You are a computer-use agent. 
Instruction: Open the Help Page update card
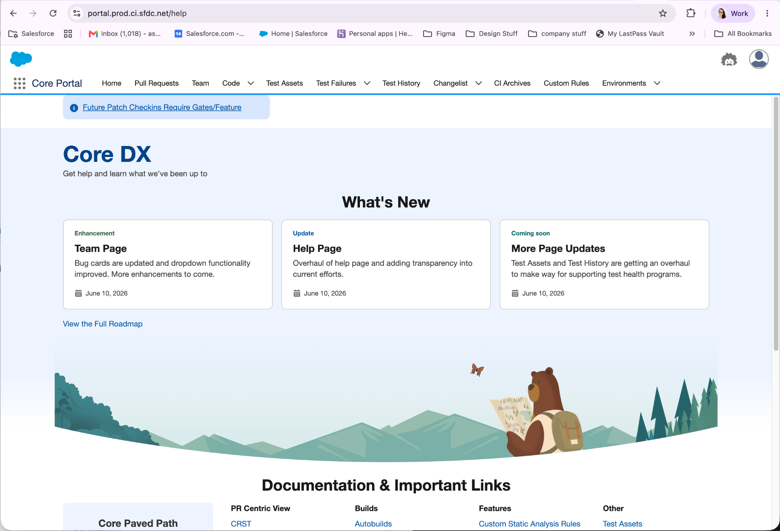[x=386, y=264]
